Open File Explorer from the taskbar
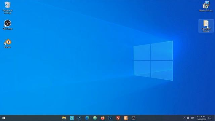 pos(64,118)
